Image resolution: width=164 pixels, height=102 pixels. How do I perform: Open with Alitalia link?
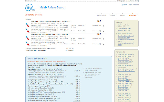point(124,60)
